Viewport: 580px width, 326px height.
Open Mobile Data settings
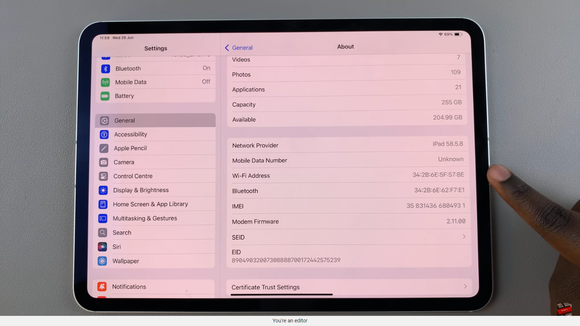pyautogui.click(x=156, y=82)
